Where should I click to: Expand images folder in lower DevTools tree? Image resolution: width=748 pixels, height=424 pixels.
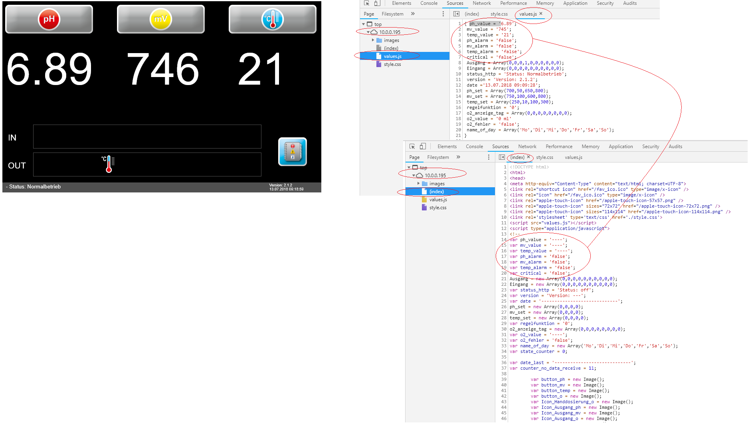(x=418, y=184)
